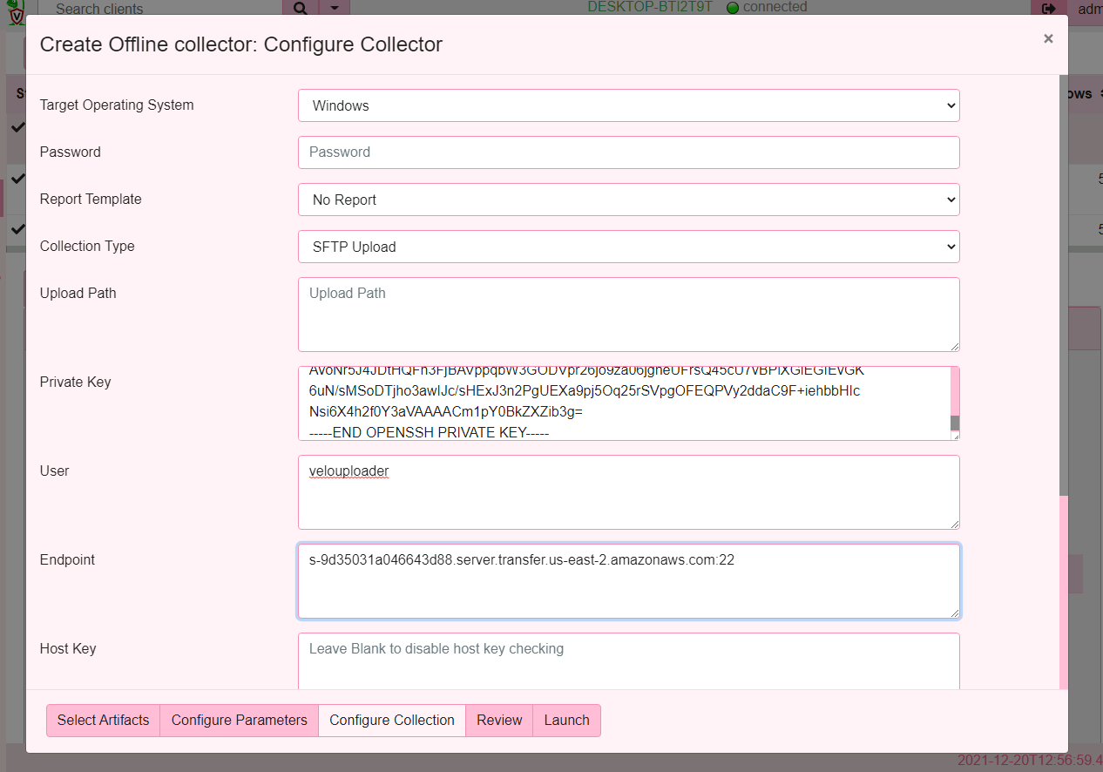
Task: Click the search magnifier icon
Action: pyautogui.click(x=300, y=9)
